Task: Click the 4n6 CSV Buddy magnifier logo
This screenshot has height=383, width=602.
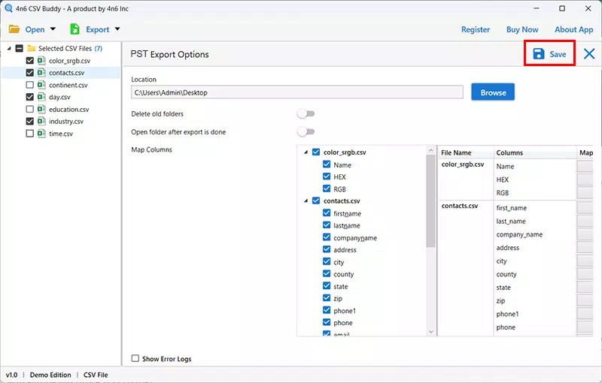Action: pyautogui.click(x=8, y=8)
